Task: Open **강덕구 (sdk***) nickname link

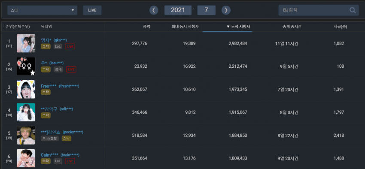Action: 57,109
